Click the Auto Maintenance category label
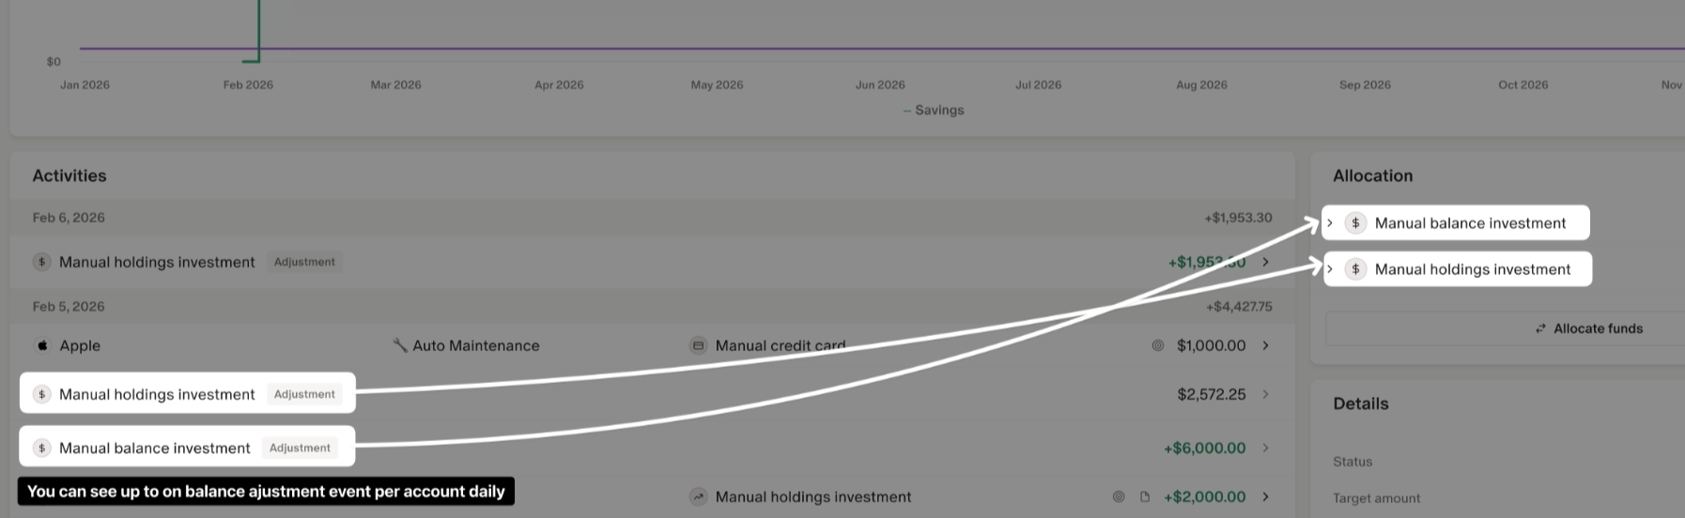Image resolution: width=1685 pixels, height=518 pixels. click(x=475, y=345)
